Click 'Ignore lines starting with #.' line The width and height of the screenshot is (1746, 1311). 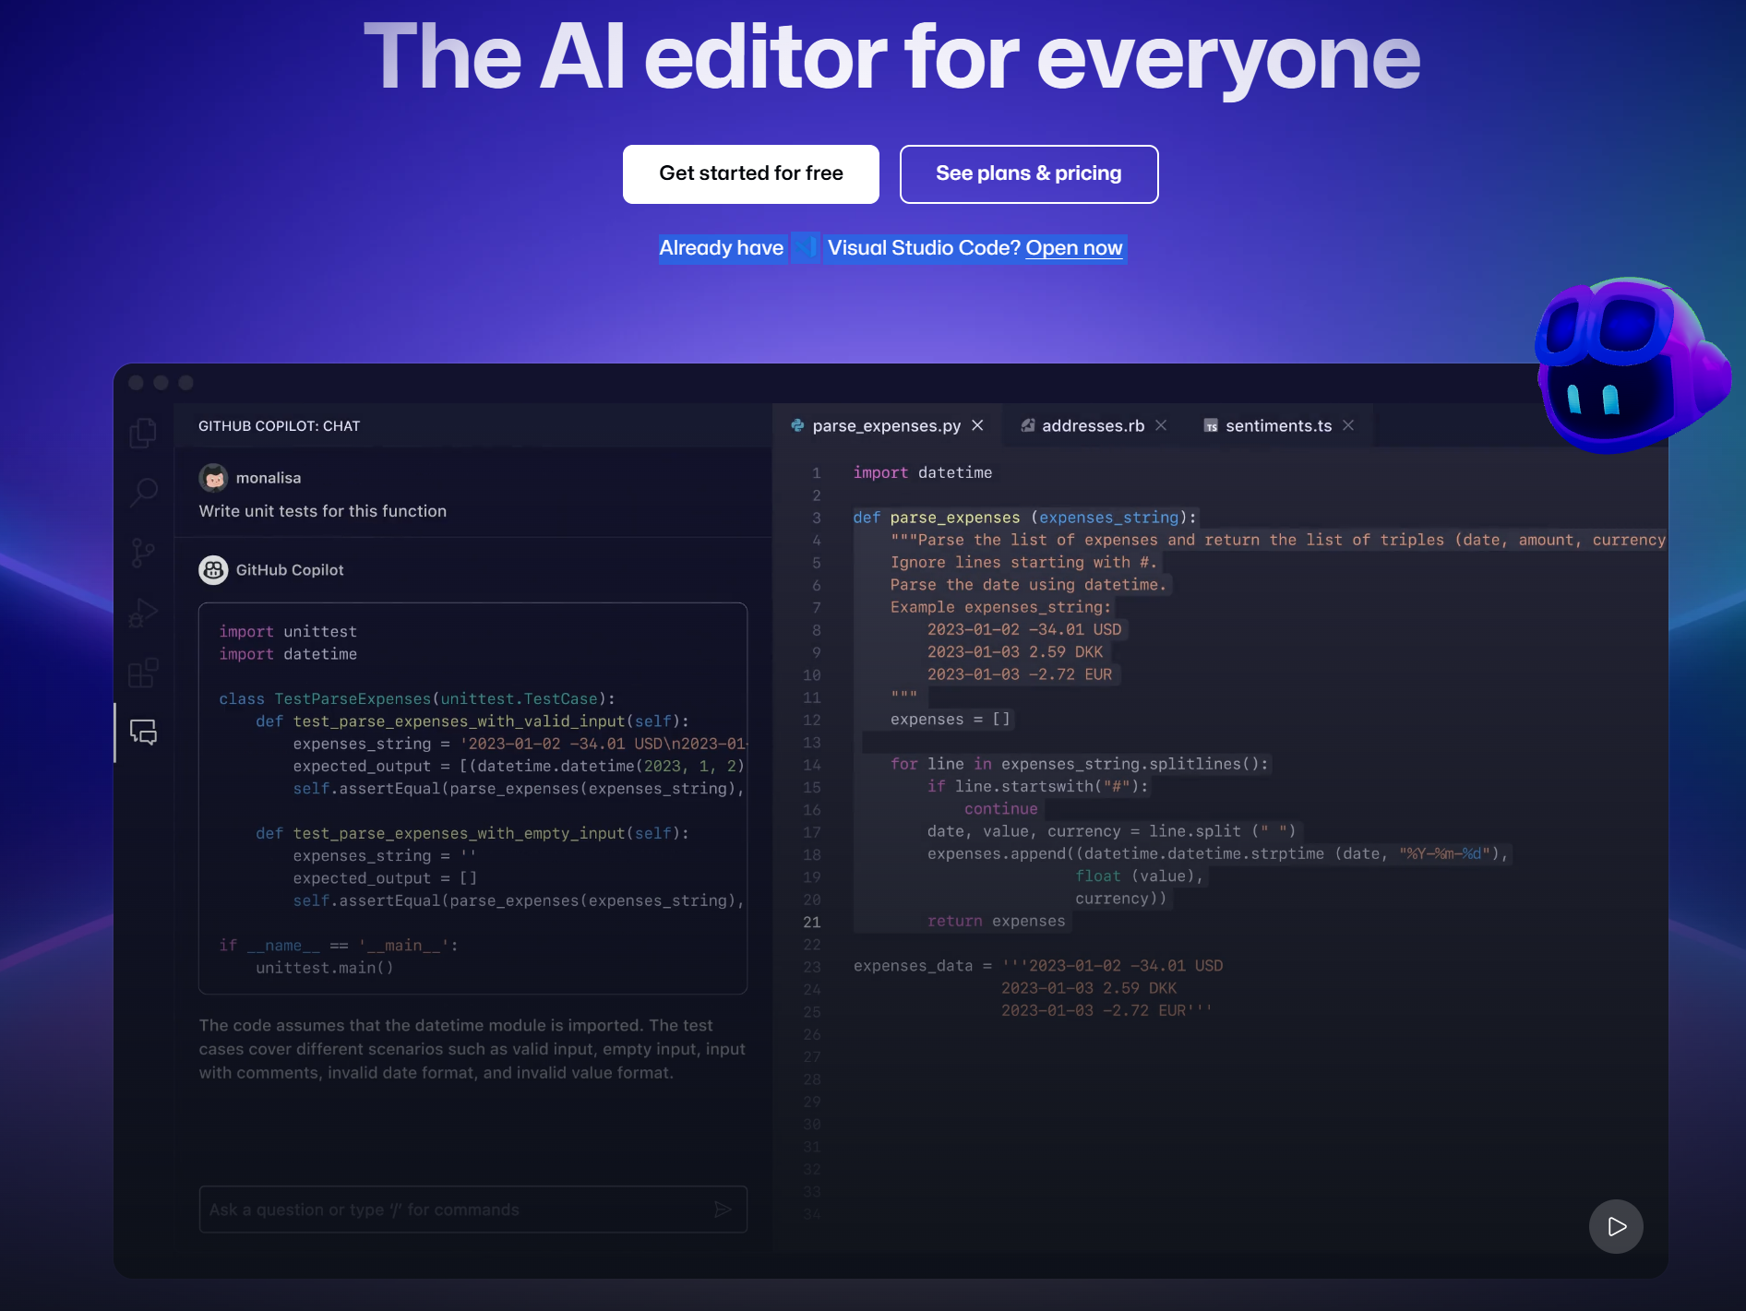coord(1023,563)
